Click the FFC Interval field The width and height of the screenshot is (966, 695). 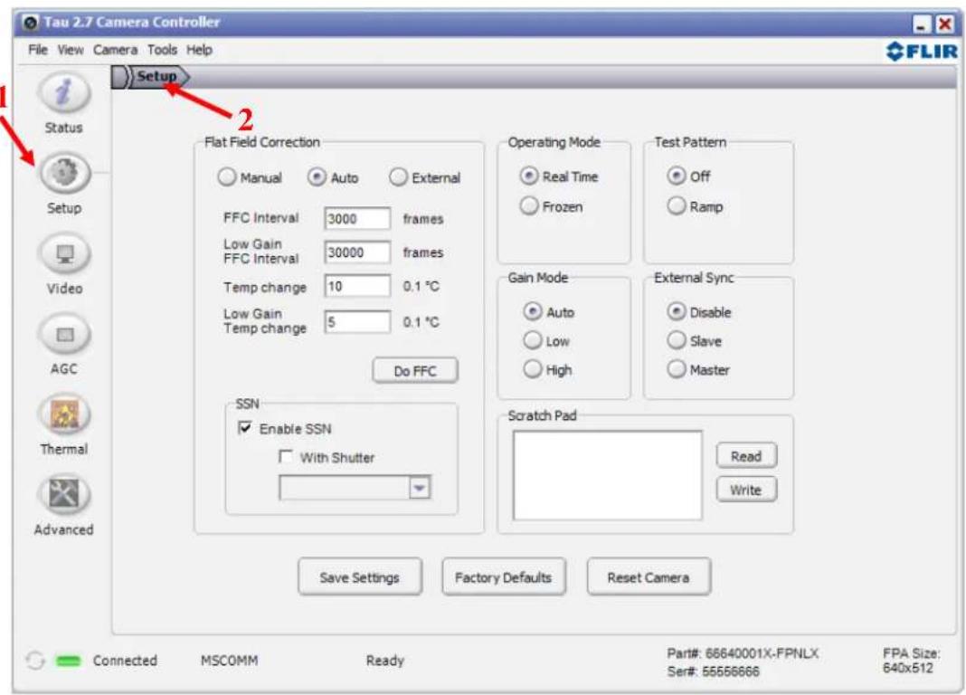[357, 219]
